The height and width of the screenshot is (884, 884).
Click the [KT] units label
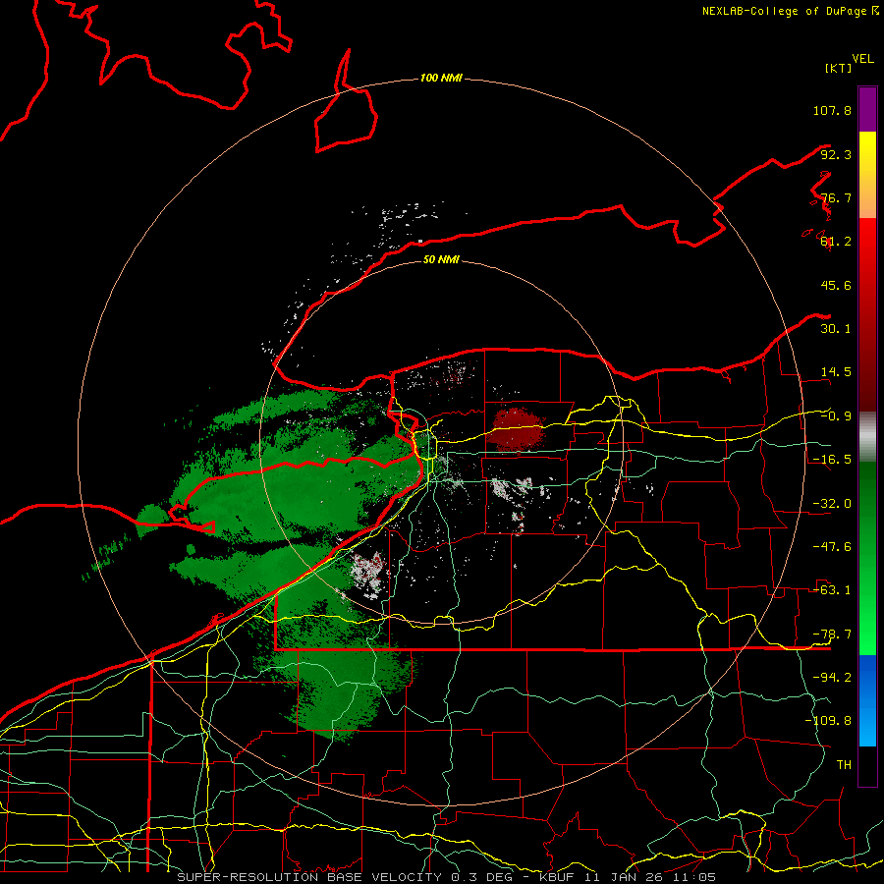838,68
